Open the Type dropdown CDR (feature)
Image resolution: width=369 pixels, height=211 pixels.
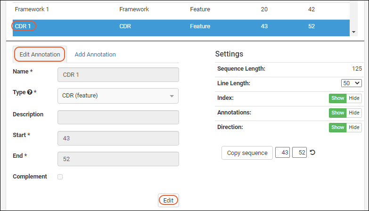click(118, 96)
